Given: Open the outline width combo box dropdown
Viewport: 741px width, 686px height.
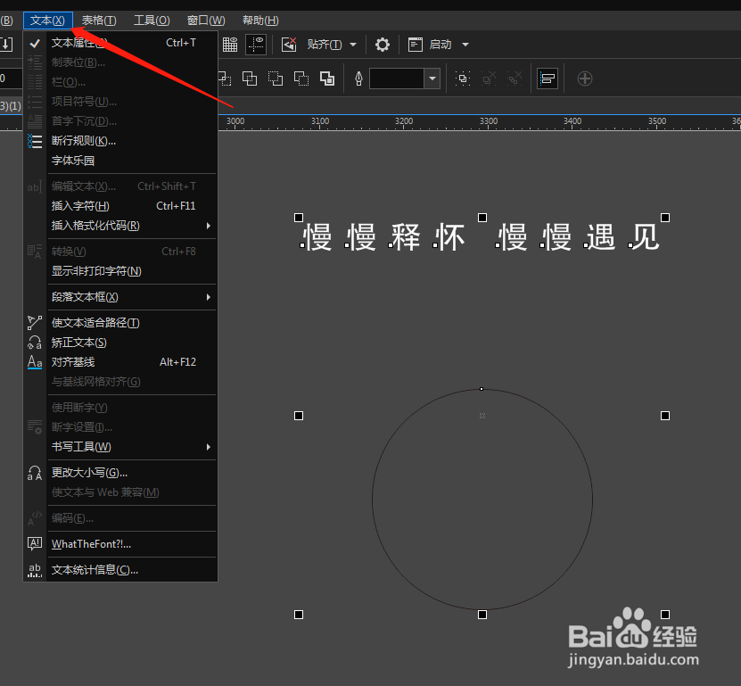Looking at the screenshot, I should click(431, 79).
